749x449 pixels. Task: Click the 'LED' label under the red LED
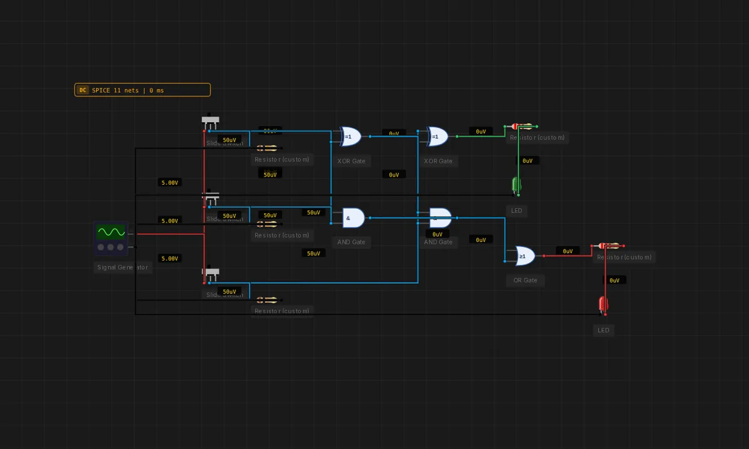pos(603,330)
